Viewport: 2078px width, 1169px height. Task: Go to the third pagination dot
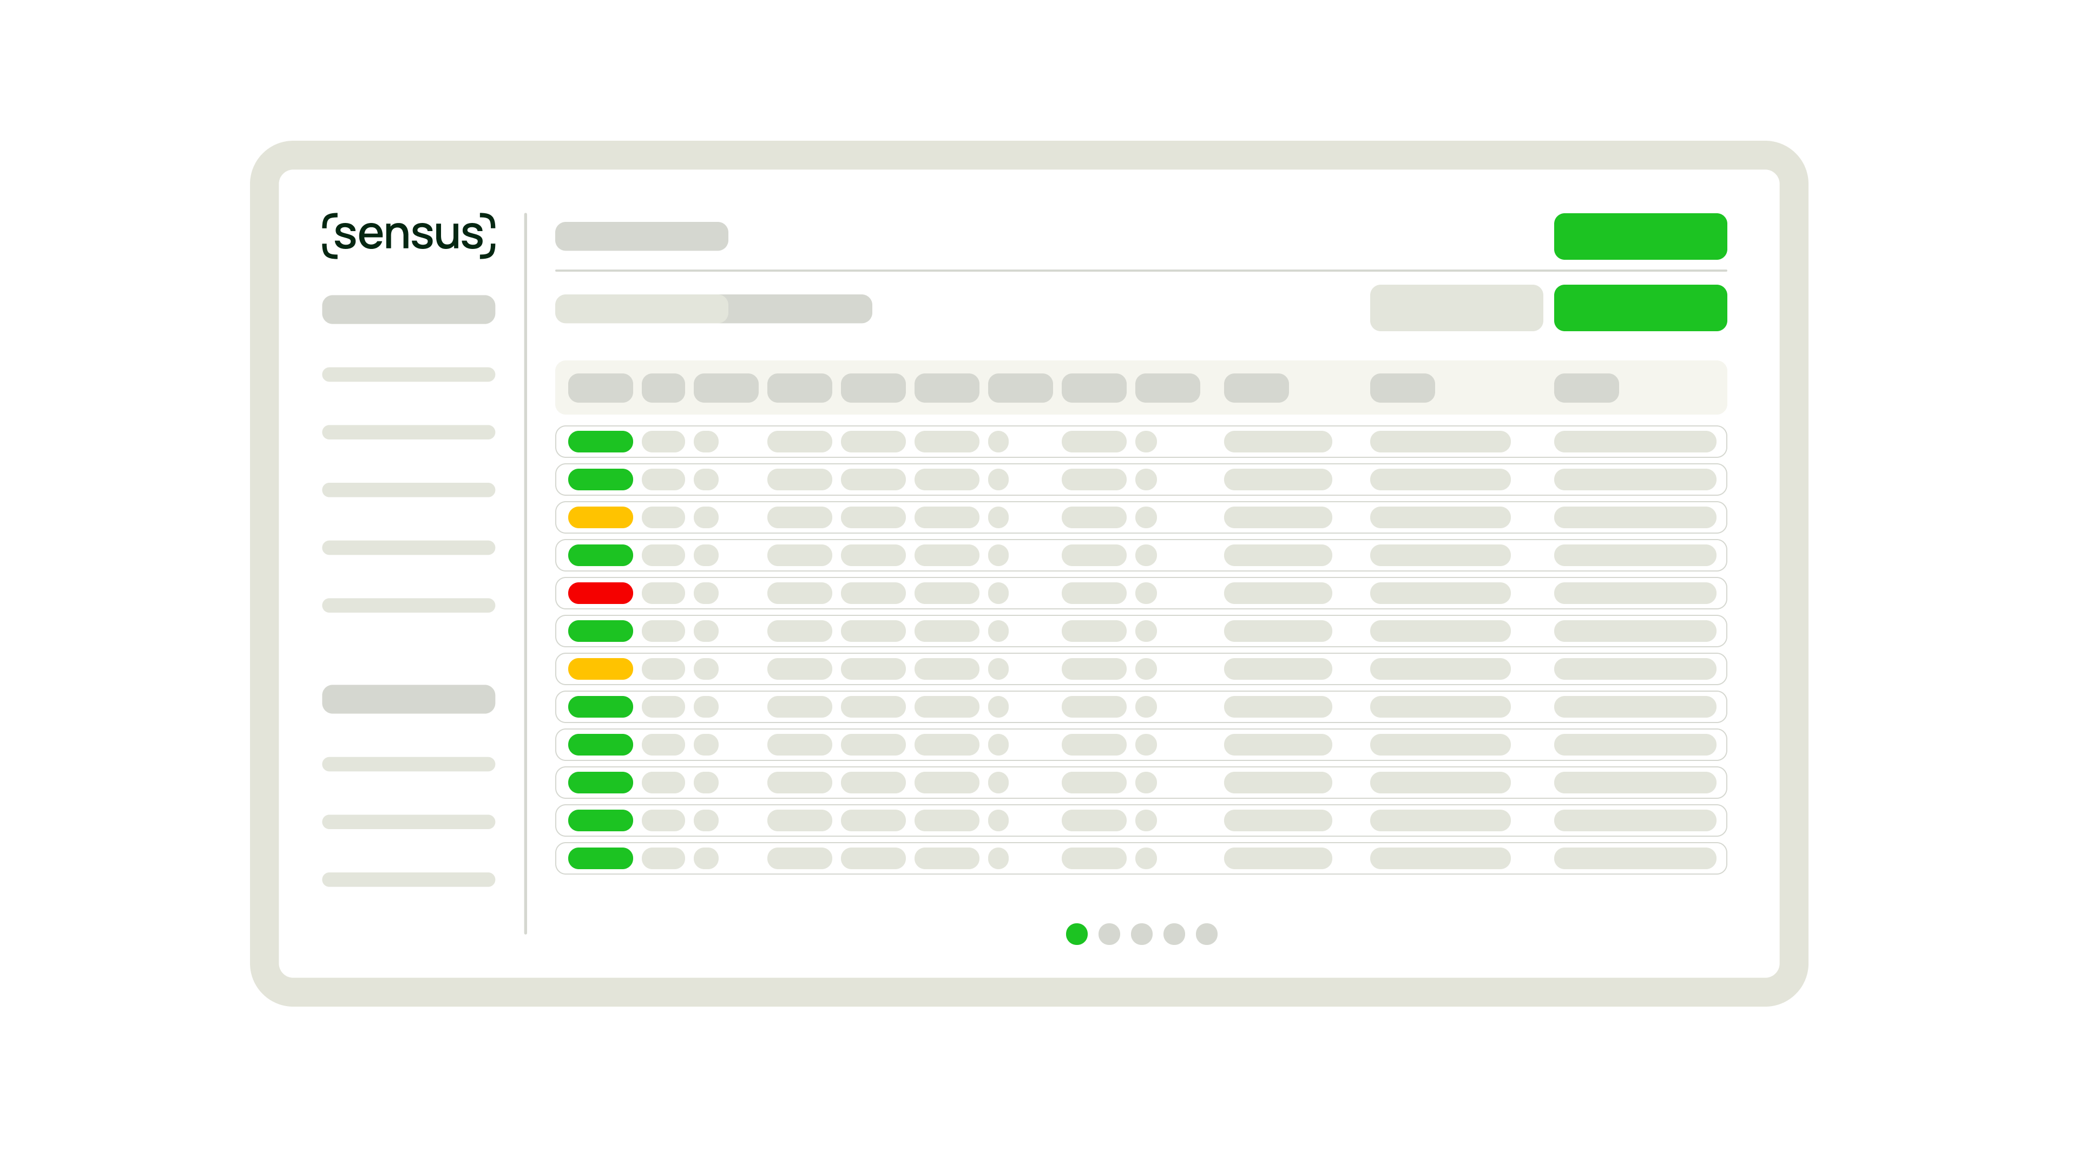(1141, 934)
